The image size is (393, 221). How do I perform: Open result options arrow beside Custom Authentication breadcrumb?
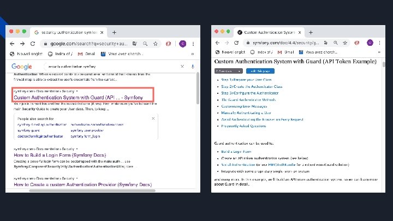point(77,91)
